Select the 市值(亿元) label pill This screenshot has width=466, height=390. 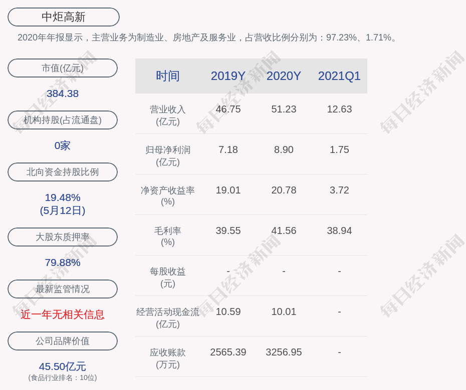click(x=63, y=68)
